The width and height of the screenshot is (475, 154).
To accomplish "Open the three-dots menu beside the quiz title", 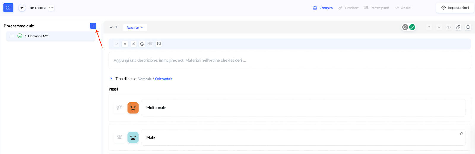I will click(x=51, y=8).
